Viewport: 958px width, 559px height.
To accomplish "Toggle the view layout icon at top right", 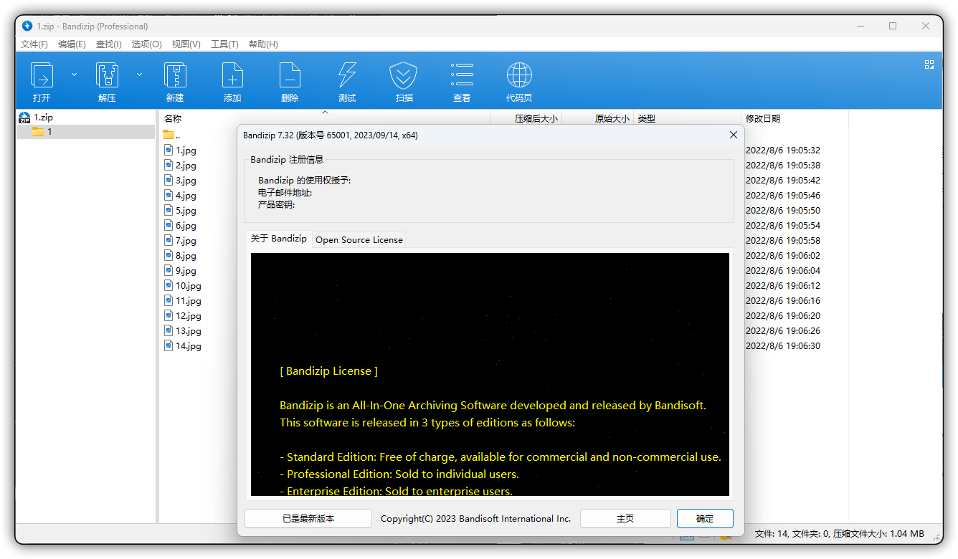I will 929,64.
